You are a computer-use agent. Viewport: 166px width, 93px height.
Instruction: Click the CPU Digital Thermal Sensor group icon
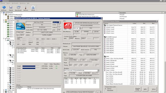[x=105, y=25]
